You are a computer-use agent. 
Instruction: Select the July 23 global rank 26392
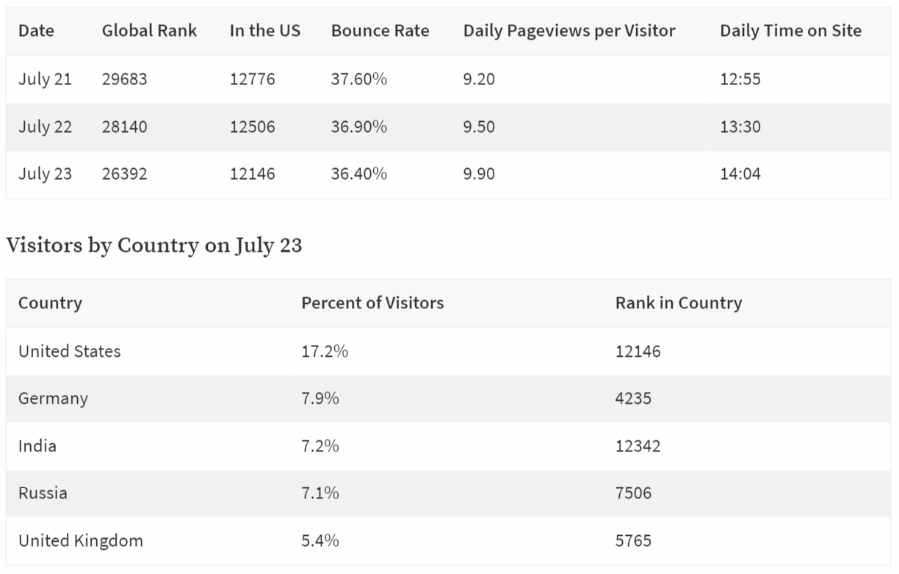point(125,174)
